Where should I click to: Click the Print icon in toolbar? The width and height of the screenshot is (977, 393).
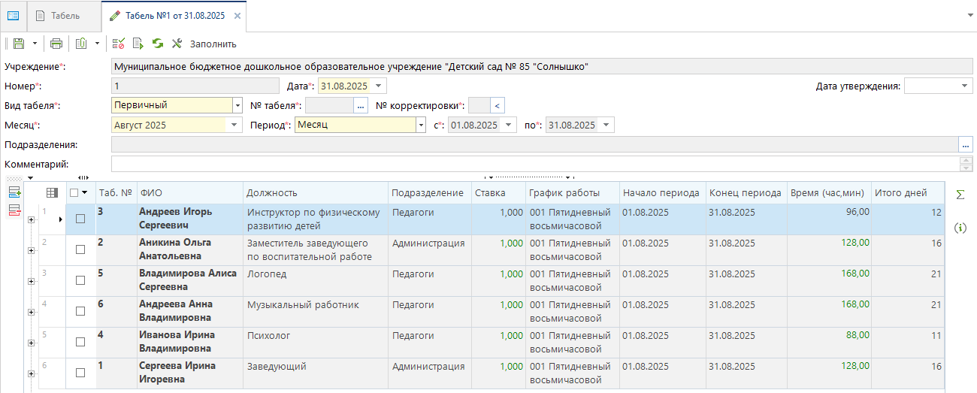pos(56,44)
